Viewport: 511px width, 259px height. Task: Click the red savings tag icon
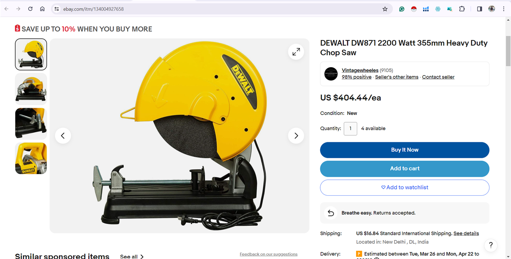click(17, 28)
